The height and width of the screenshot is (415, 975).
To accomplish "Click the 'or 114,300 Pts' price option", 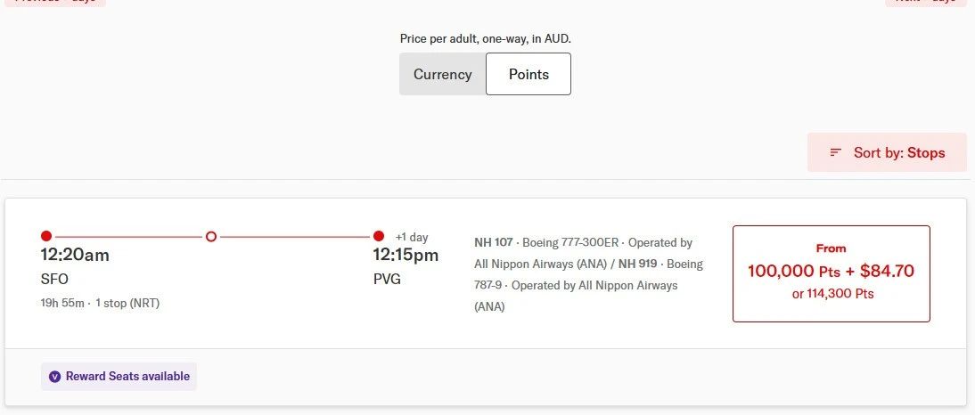I will [832, 294].
